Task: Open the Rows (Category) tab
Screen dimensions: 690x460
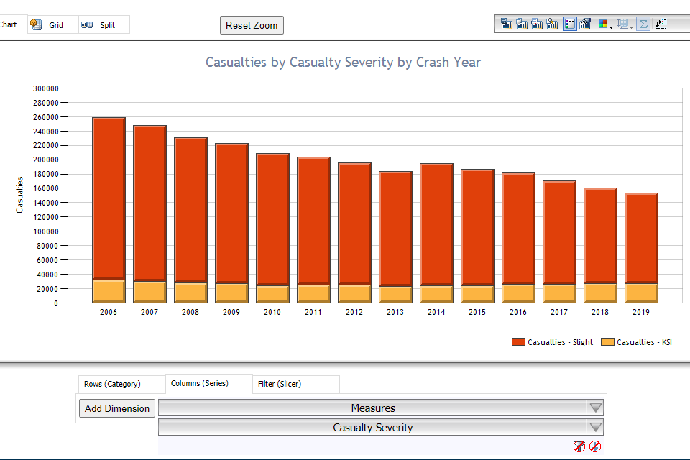Action: pyautogui.click(x=112, y=384)
